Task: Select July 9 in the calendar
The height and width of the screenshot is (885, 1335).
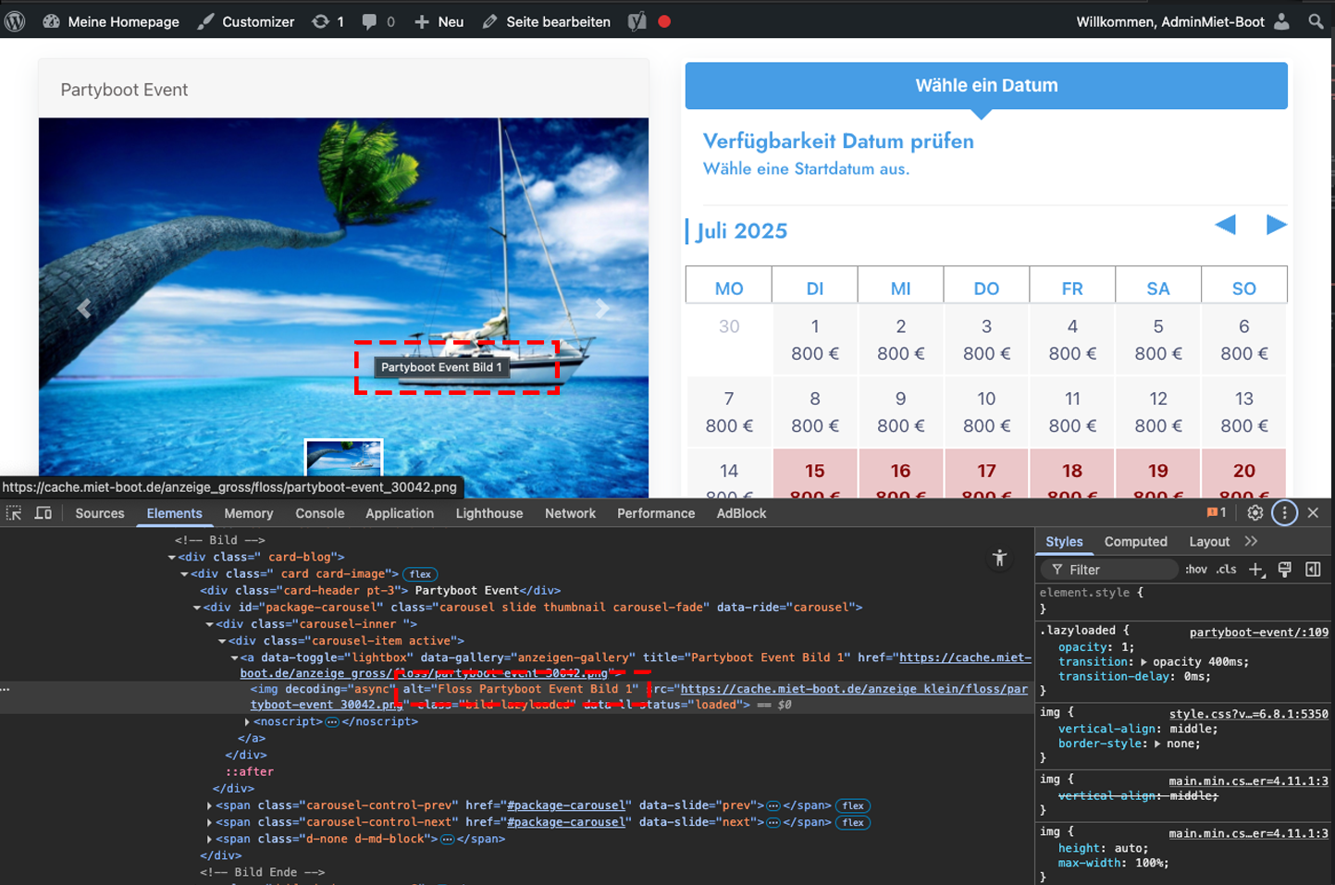Action: (x=900, y=412)
